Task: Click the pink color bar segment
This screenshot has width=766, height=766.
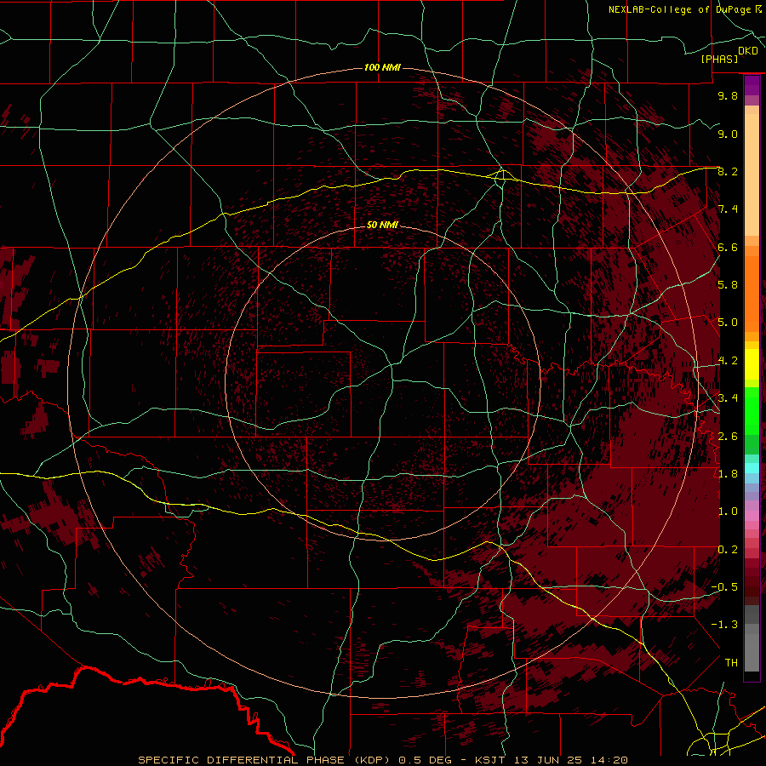Action: pyautogui.click(x=752, y=516)
